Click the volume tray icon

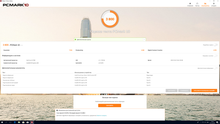(x=205, y=122)
